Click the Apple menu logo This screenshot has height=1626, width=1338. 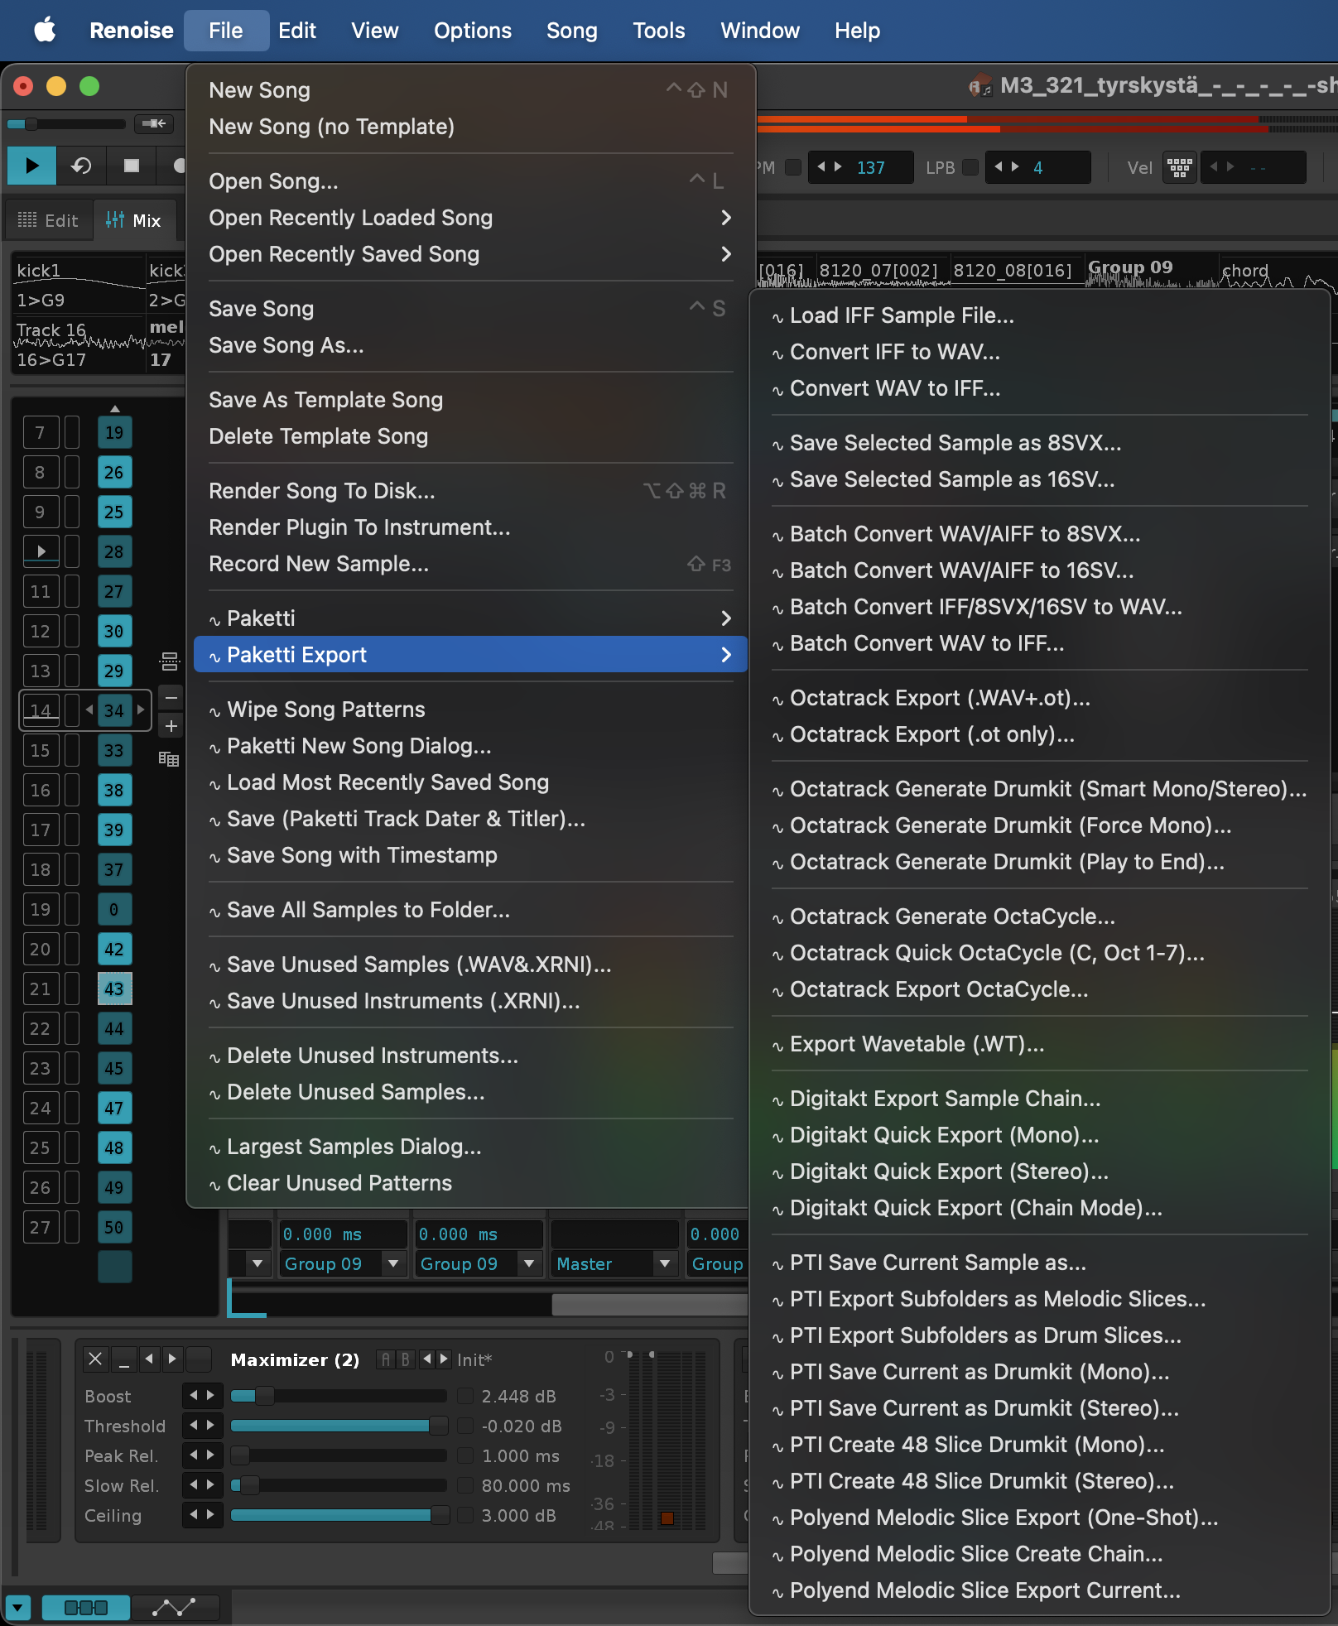point(45,31)
